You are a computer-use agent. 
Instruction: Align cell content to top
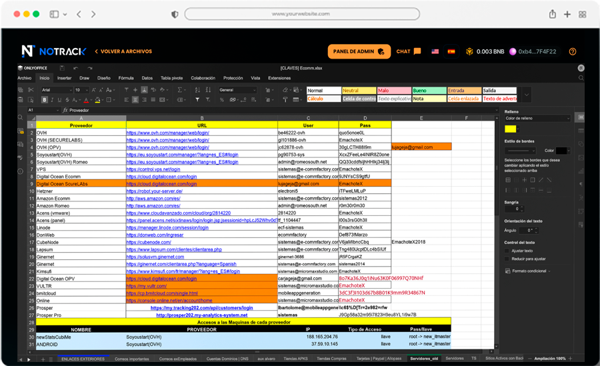tap(126, 90)
